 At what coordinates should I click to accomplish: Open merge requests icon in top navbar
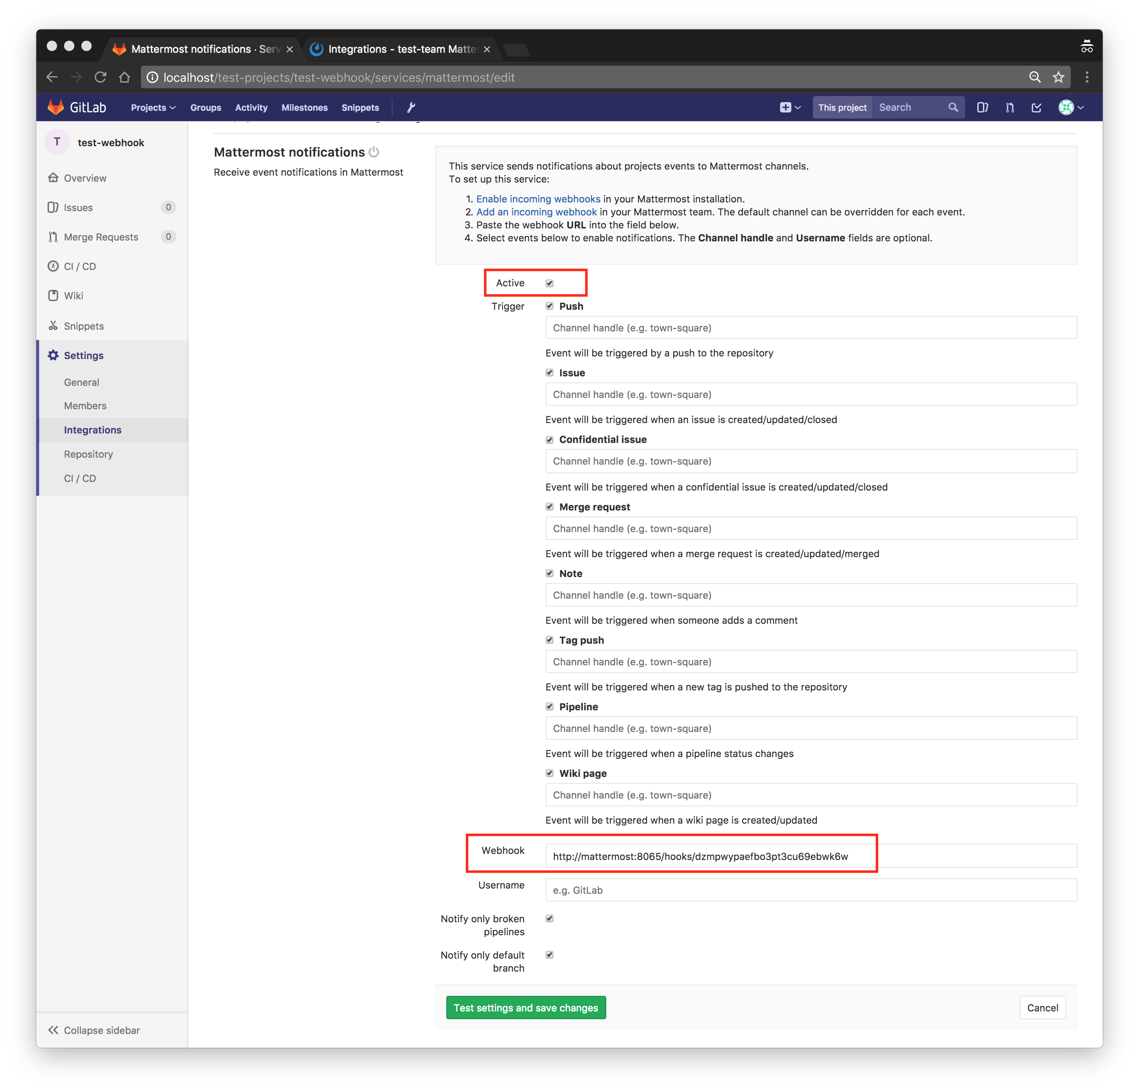(1010, 108)
